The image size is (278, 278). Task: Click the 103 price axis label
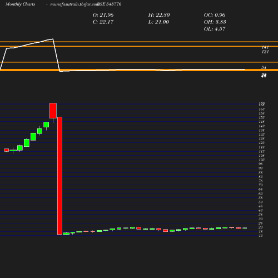pyautogui.click(x=262, y=160)
